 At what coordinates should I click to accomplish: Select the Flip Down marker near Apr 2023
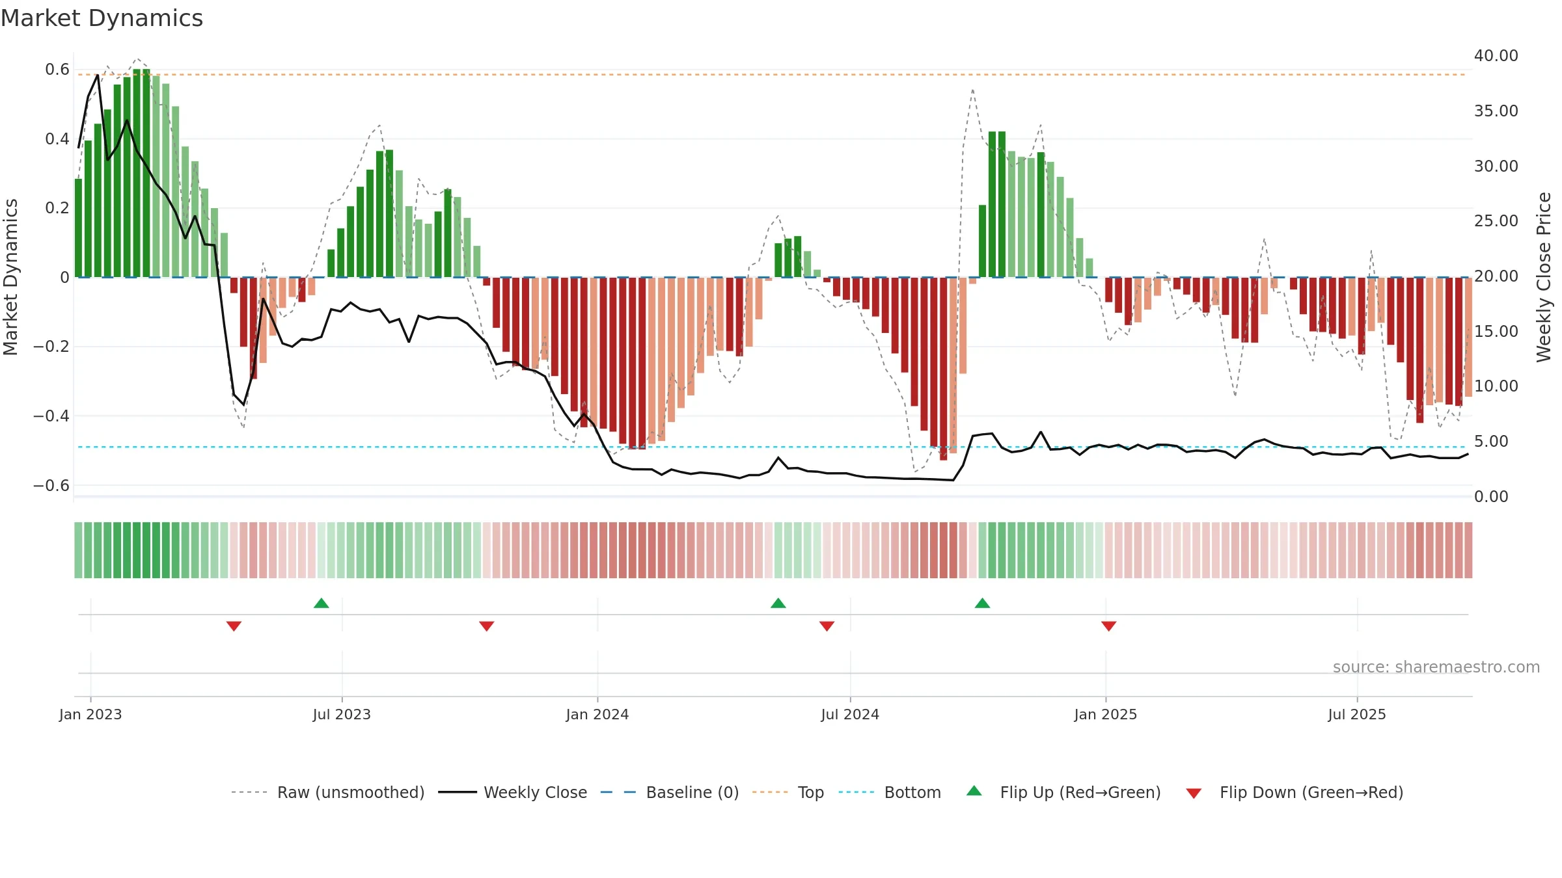(234, 626)
